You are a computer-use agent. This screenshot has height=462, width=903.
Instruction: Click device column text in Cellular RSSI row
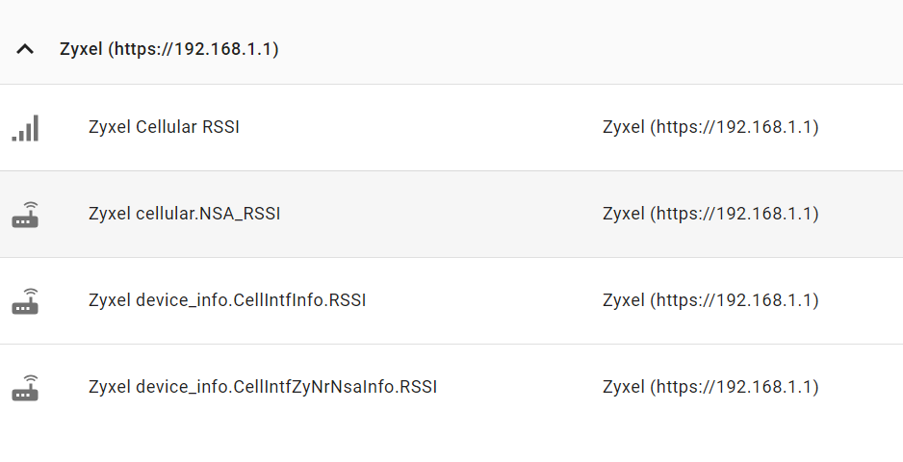pos(710,127)
